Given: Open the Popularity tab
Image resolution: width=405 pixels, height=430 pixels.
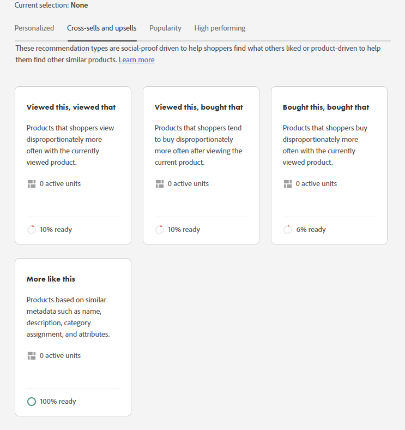Looking at the screenshot, I should point(165,28).
